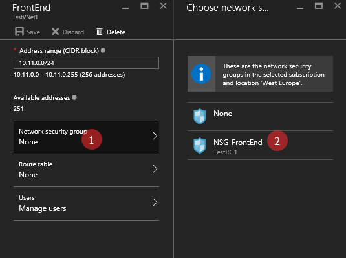346x258 pixels.
Task: Minimize the Choose network security blade
Action: click(300, 8)
